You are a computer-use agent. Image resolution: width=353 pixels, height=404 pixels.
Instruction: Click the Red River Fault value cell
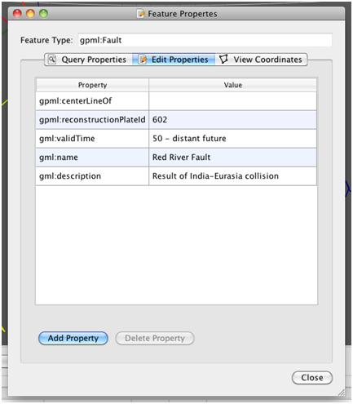tap(232, 158)
